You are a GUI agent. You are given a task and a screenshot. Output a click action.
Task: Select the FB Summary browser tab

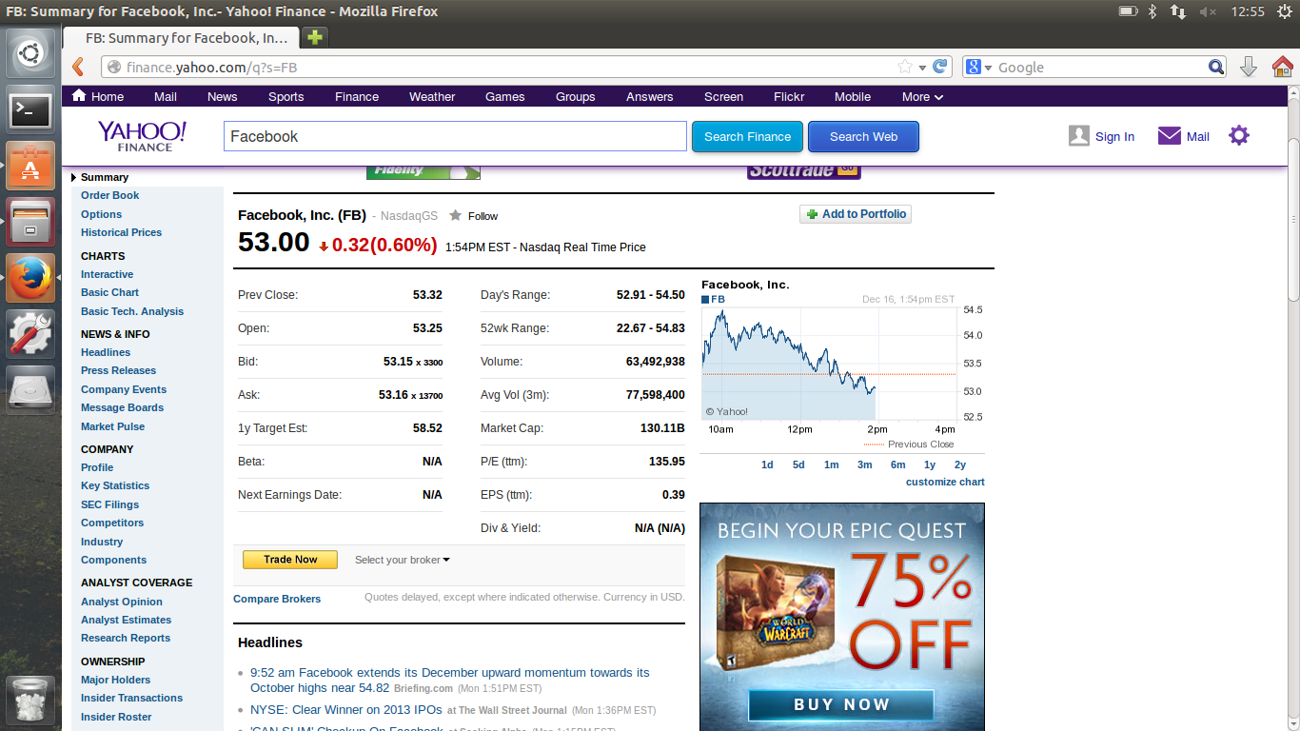click(x=181, y=38)
